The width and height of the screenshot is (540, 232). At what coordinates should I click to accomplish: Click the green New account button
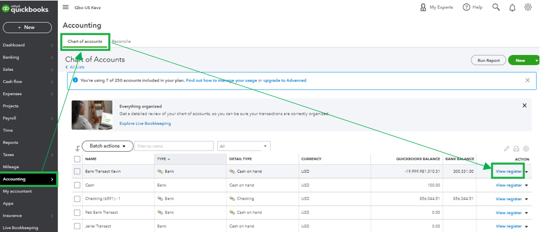520,60
